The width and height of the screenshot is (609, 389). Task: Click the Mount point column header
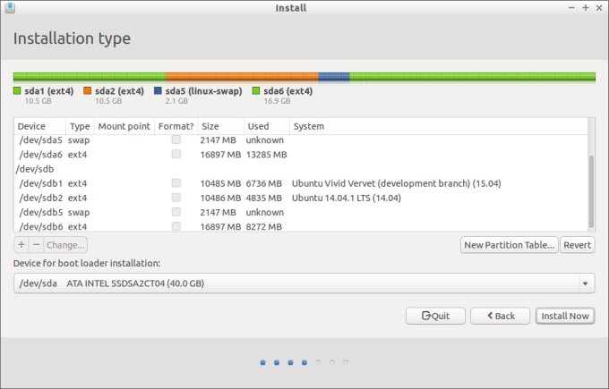[124, 126]
